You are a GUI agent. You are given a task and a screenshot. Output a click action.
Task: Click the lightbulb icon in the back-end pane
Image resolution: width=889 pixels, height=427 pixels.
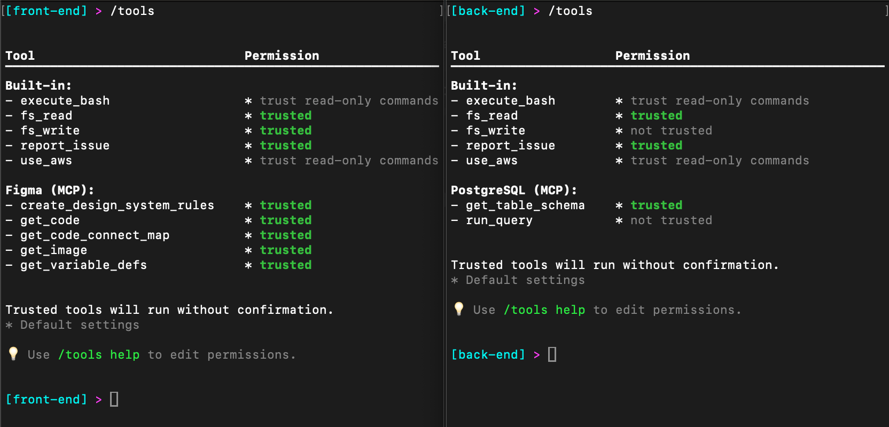458,309
